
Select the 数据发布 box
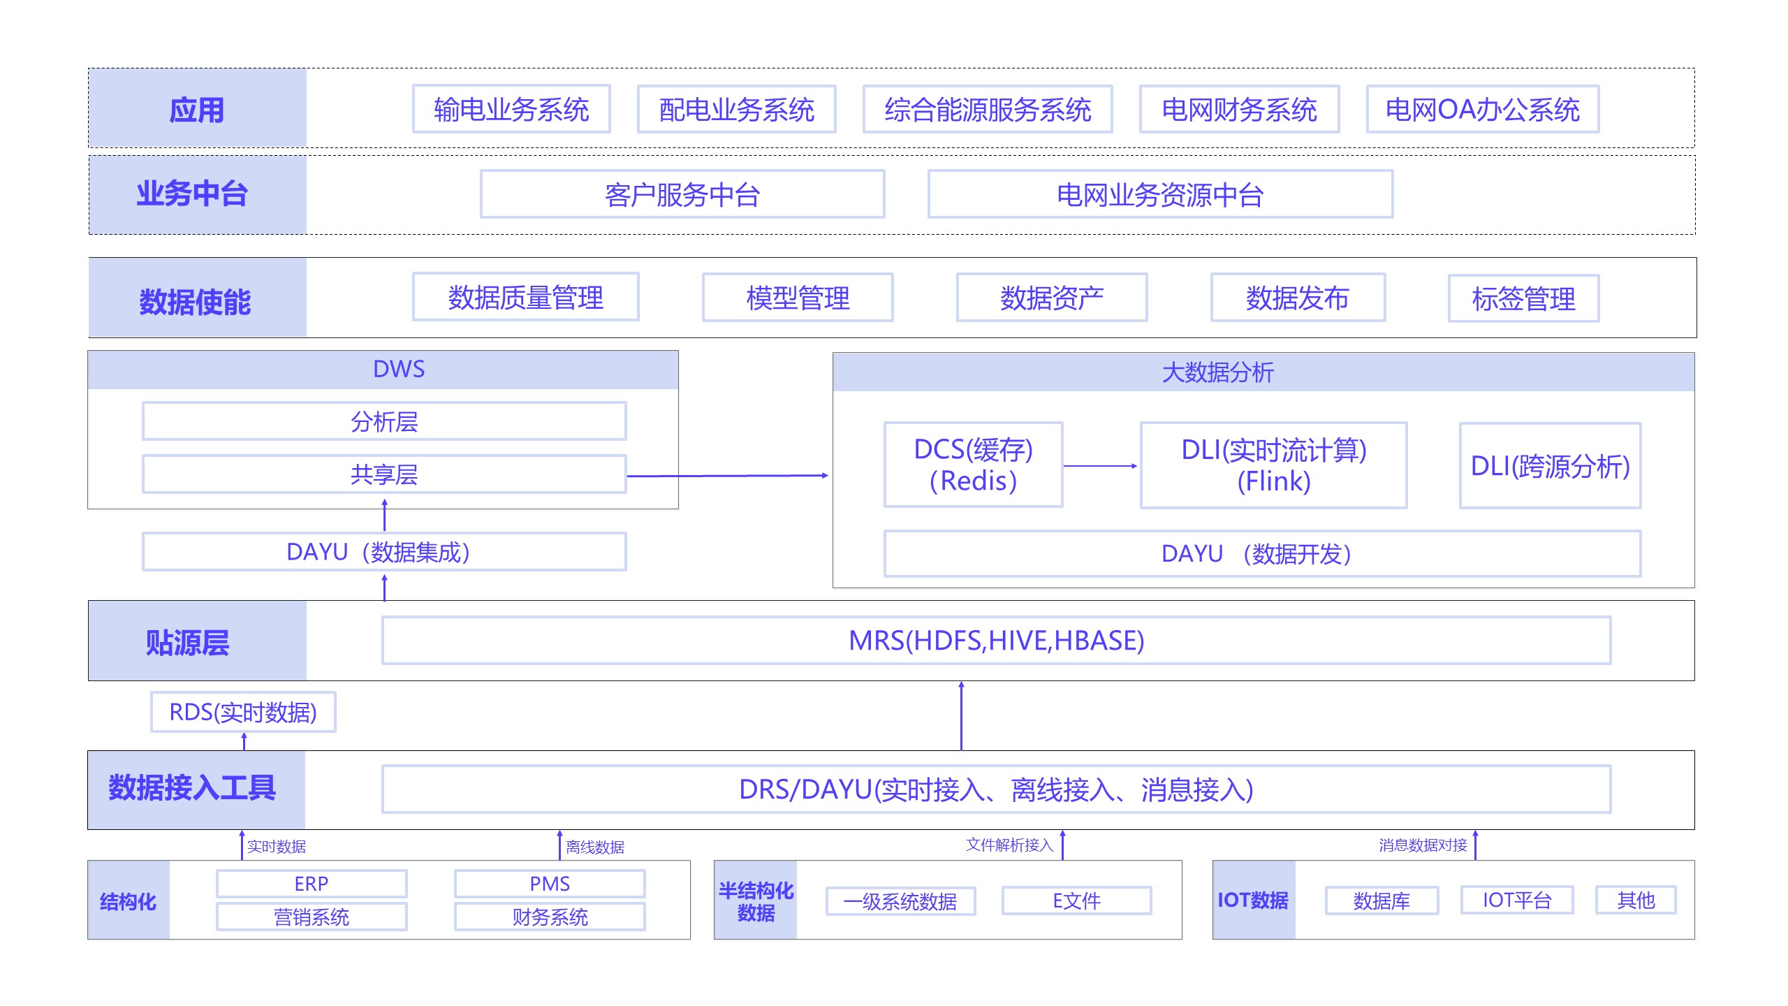pyautogui.click(x=1298, y=298)
